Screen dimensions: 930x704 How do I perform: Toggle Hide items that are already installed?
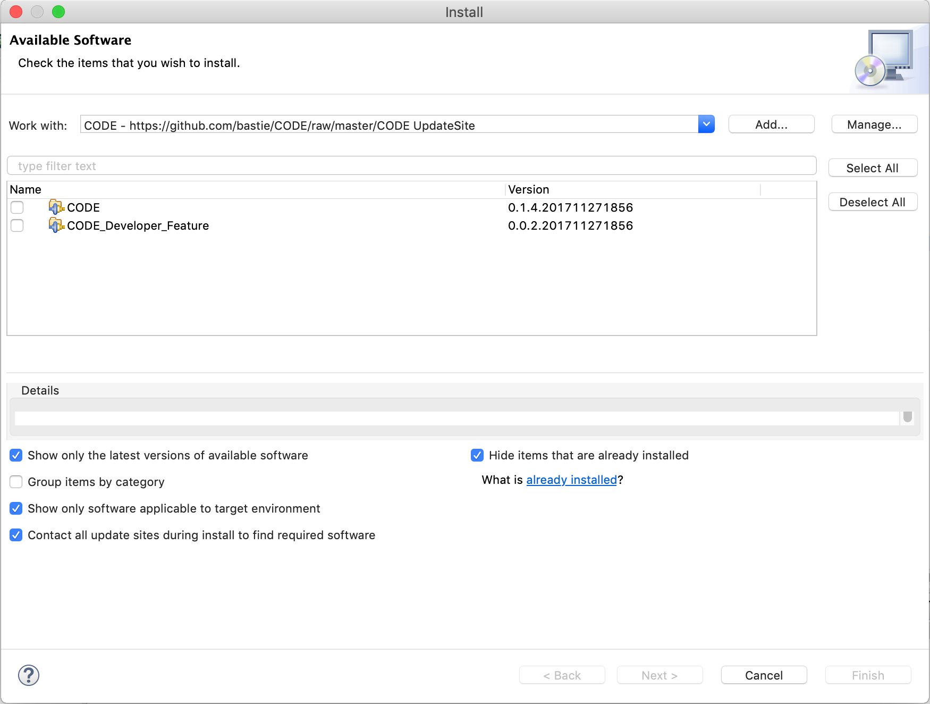(x=477, y=455)
